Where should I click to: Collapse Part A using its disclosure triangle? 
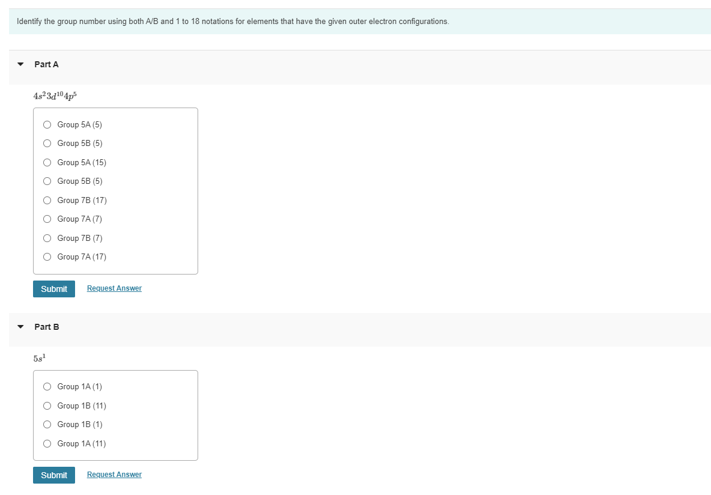[x=20, y=64]
